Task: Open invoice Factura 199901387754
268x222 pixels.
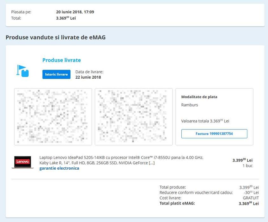Action: (x=214, y=134)
